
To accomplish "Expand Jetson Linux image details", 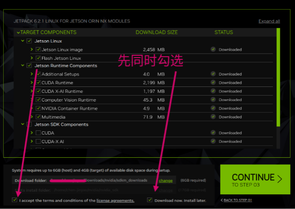I will [x=32, y=49].
